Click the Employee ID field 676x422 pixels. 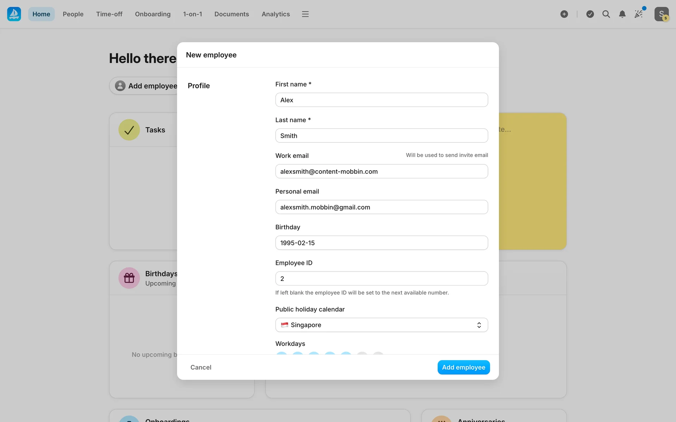click(381, 279)
